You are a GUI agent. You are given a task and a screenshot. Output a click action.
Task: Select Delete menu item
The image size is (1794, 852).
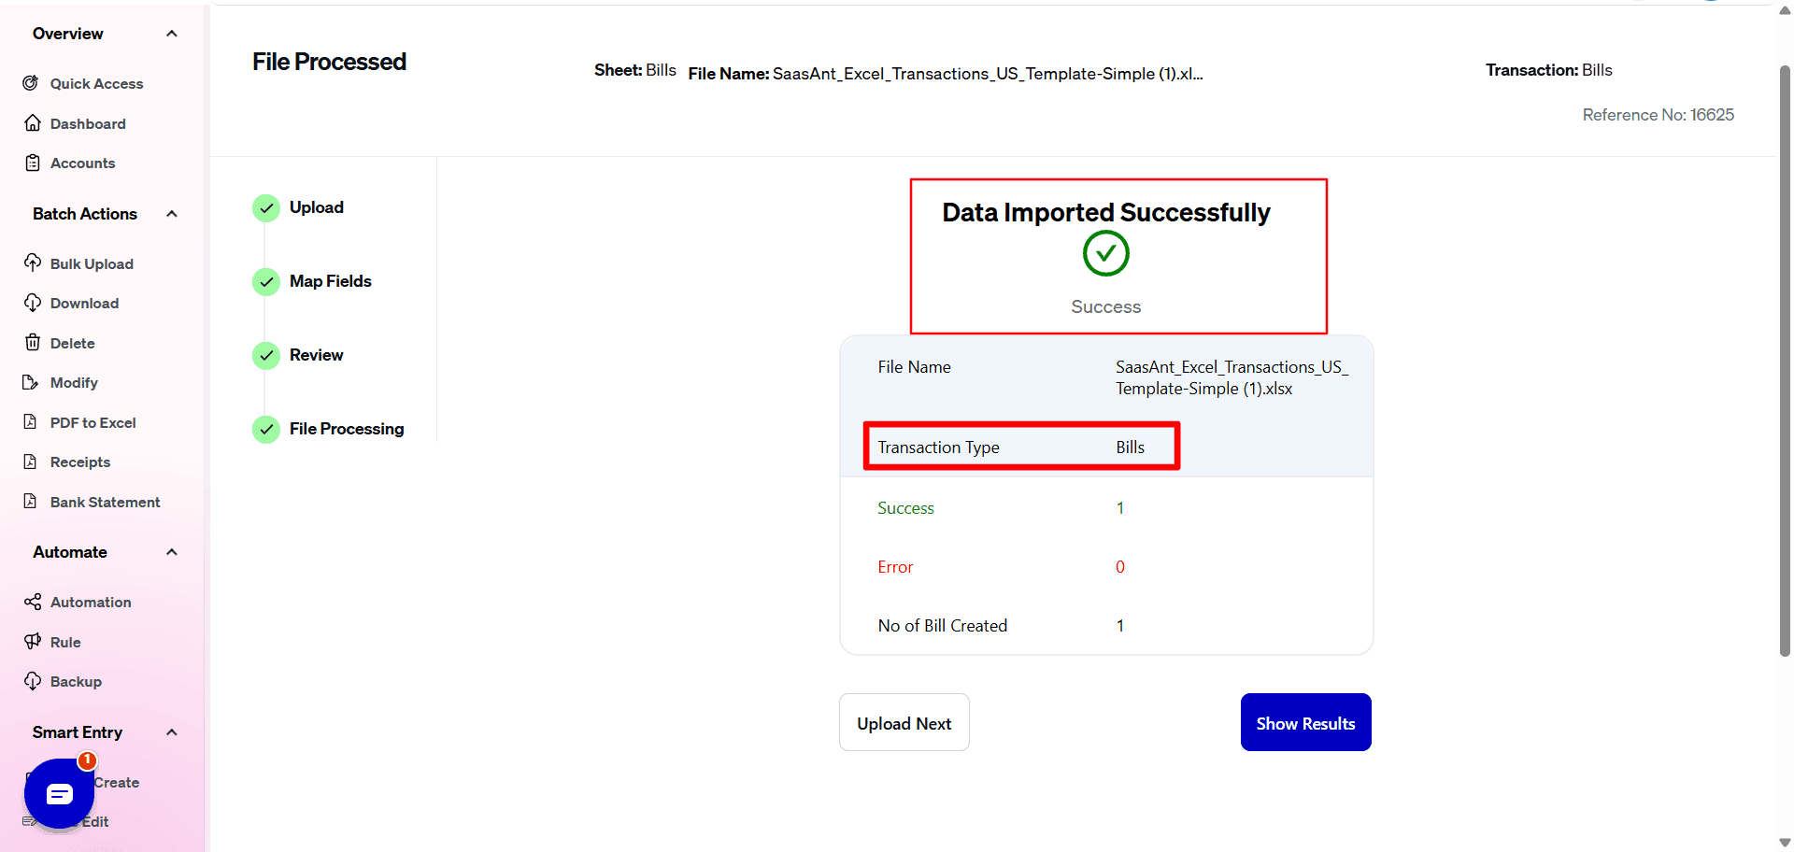coord(72,344)
